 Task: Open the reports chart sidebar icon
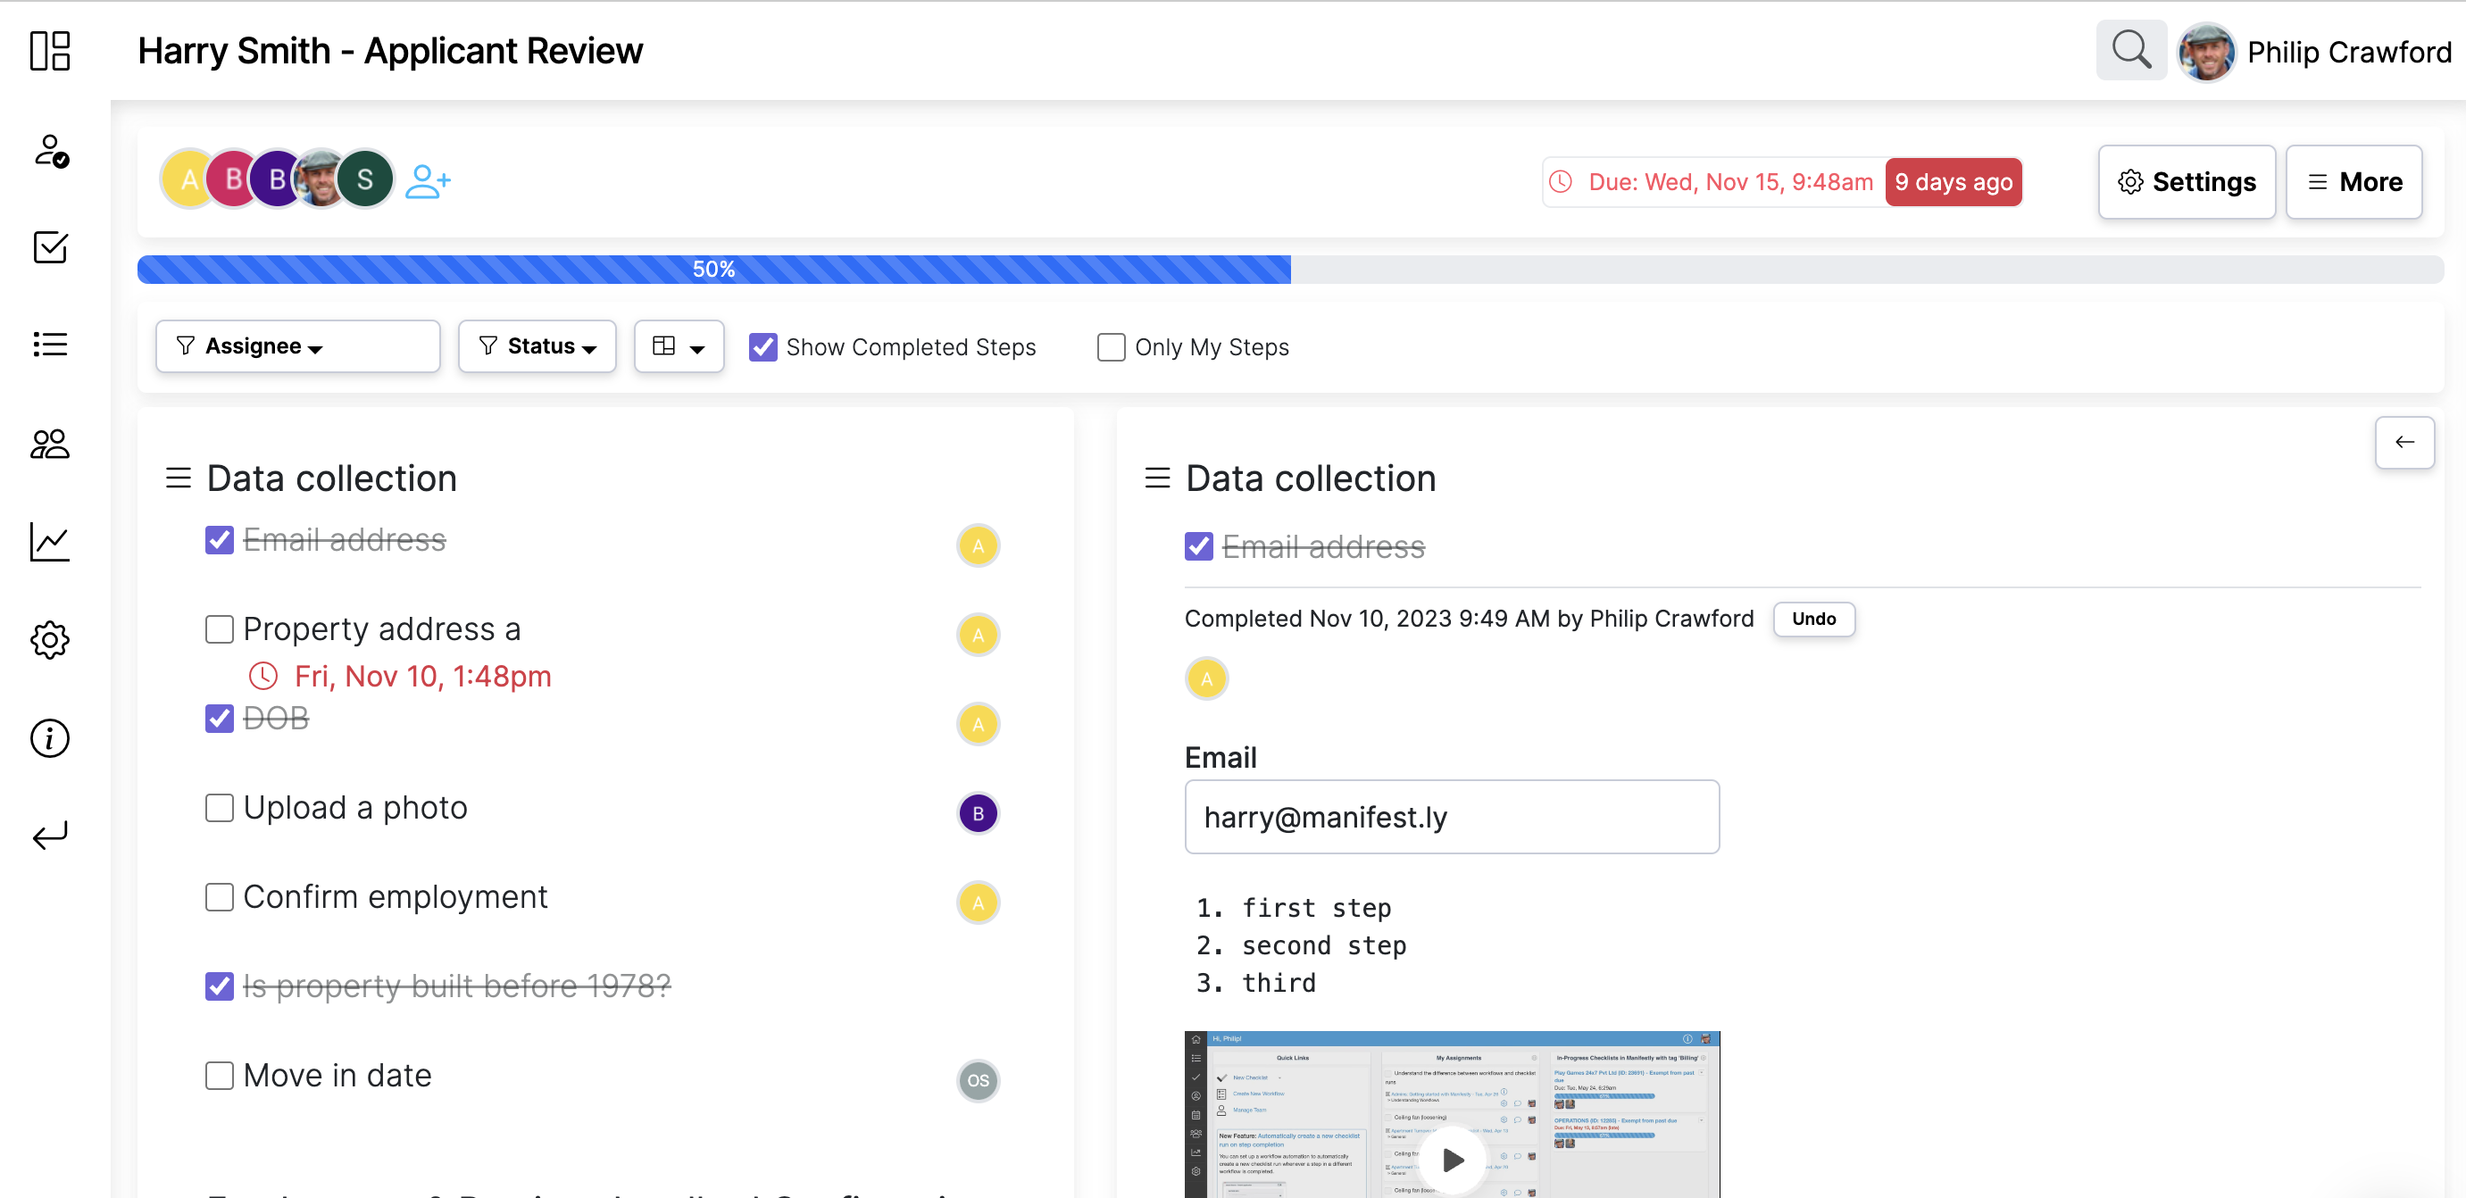tap(50, 542)
